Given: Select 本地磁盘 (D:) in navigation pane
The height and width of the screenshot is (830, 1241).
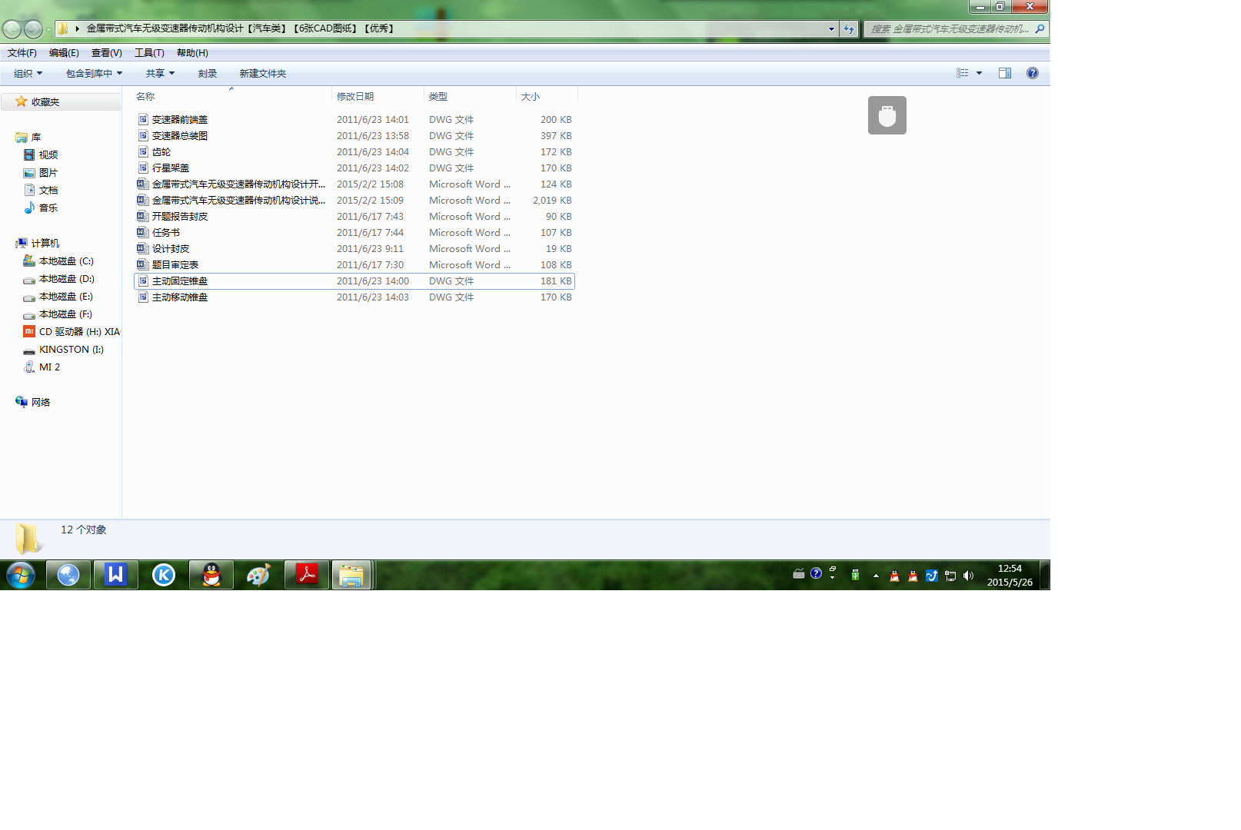Looking at the screenshot, I should [67, 279].
